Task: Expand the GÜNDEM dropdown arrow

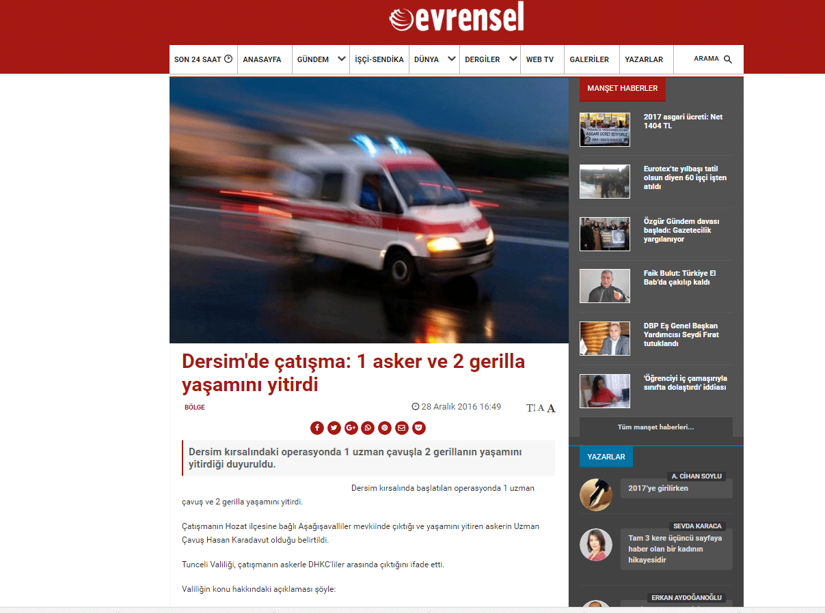Action: tap(341, 59)
